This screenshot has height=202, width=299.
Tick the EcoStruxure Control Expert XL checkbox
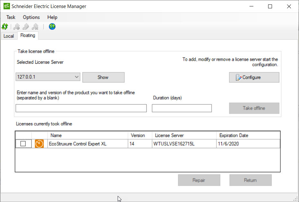click(23, 144)
